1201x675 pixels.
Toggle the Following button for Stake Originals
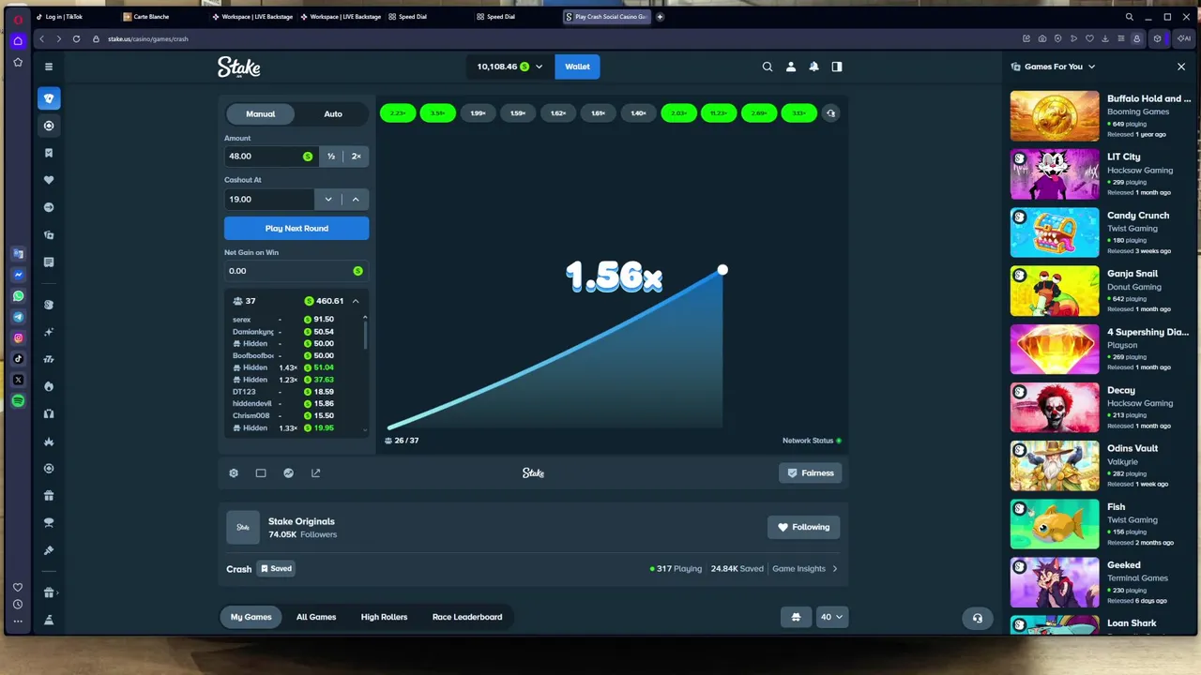803,527
